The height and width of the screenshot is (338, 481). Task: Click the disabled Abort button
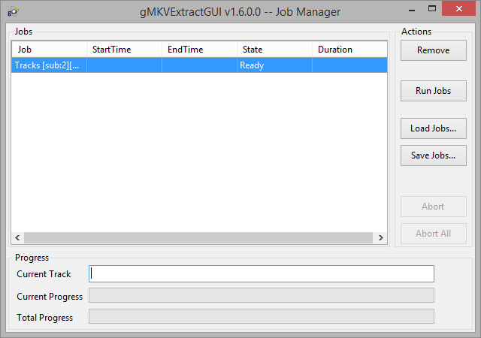[434, 207]
